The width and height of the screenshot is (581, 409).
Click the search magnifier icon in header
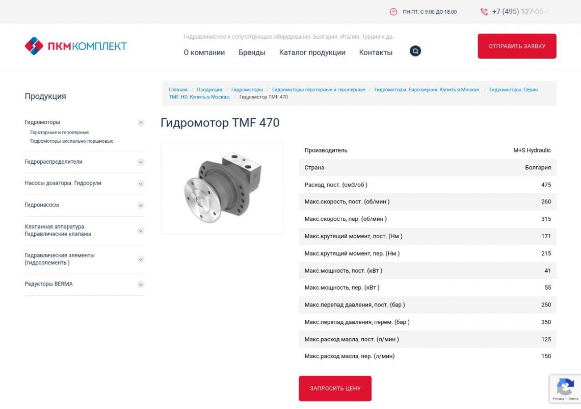[x=415, y=51]
